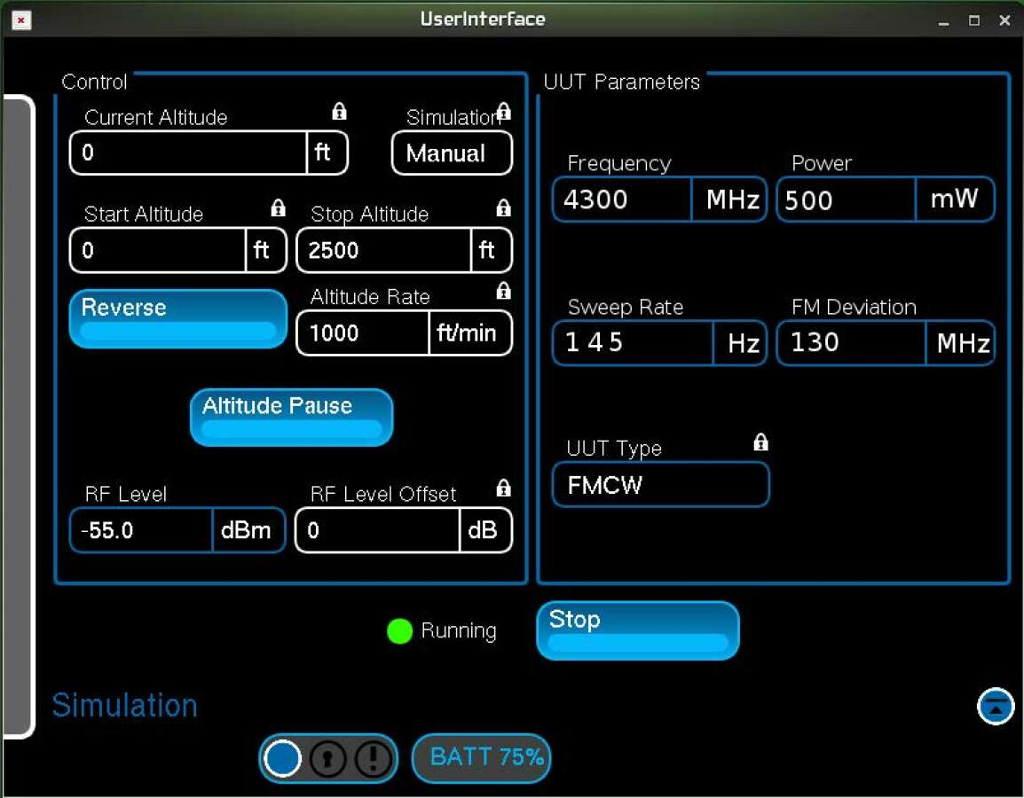
Task: Change the Current Altitude ft unit
Action: pyautogui.click(x=327, y=153)
